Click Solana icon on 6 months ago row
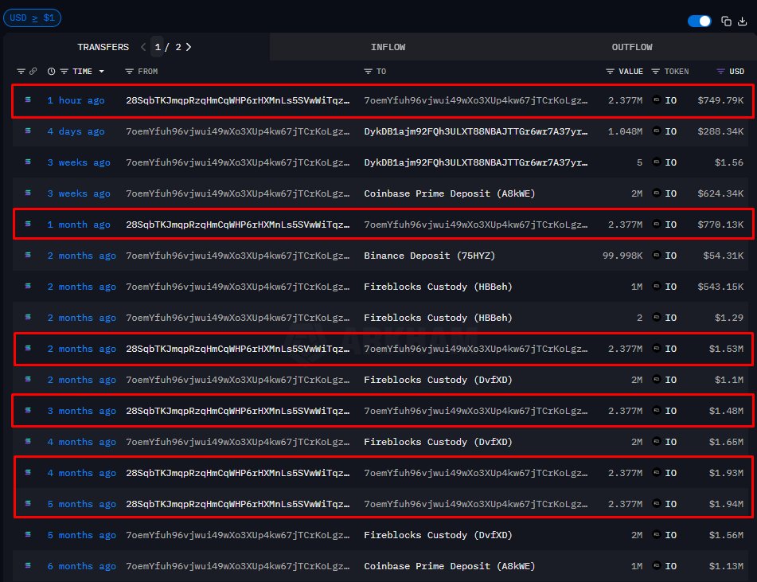 pos(28,565)
